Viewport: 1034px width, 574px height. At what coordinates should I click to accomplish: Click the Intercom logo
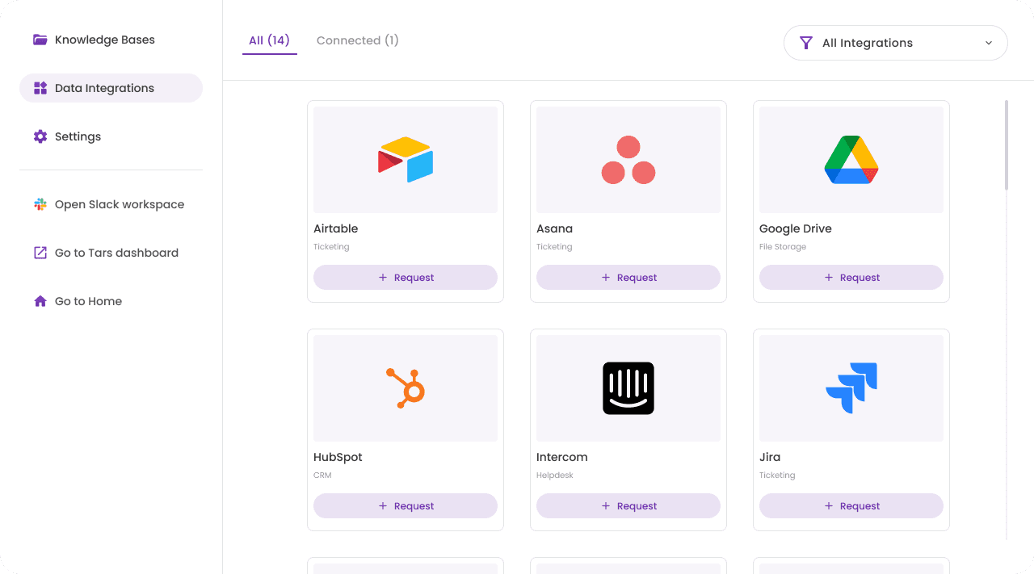tap(628, 388)
